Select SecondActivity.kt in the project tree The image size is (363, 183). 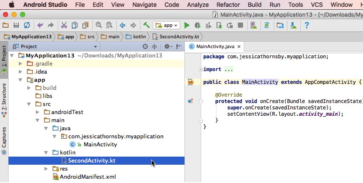[97, 160]
